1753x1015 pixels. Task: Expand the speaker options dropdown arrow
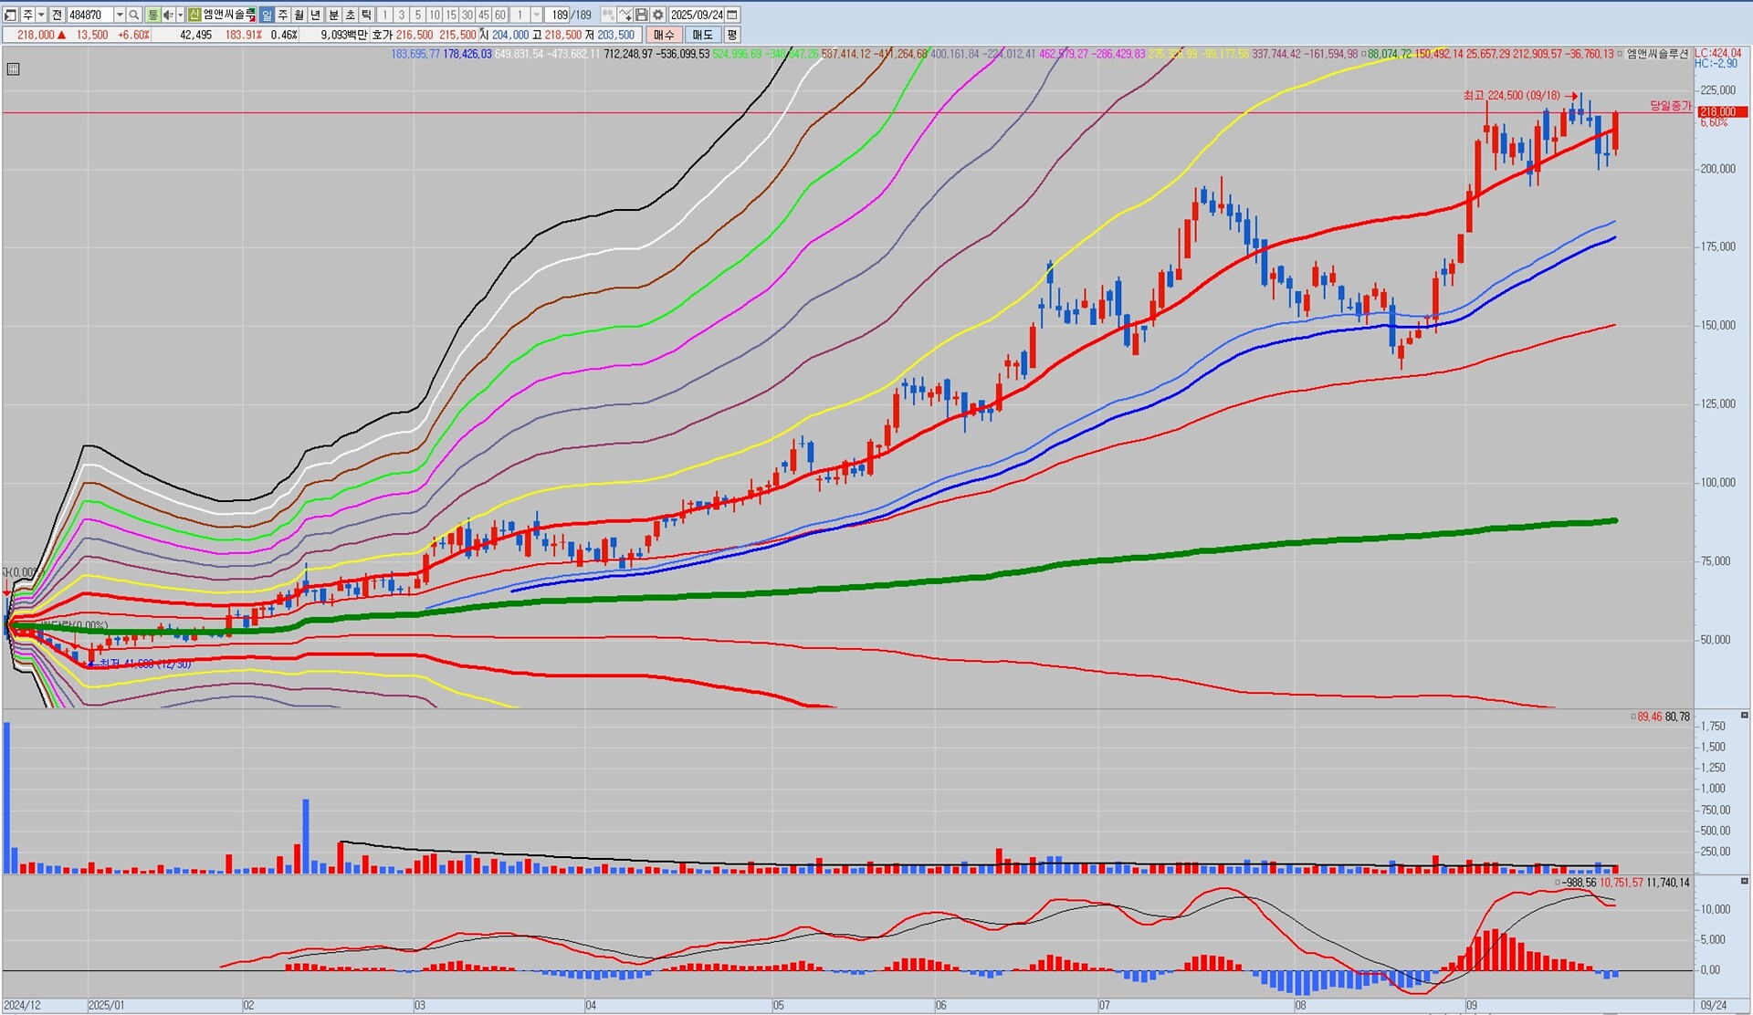point(180,15)
